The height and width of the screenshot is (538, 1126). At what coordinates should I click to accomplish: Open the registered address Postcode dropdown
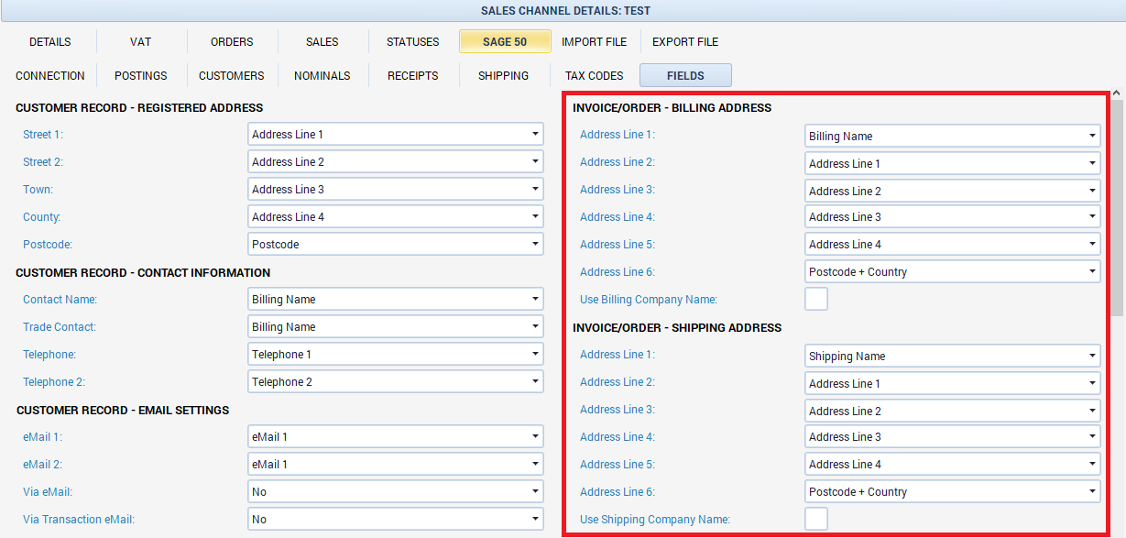tap(396, 245)
